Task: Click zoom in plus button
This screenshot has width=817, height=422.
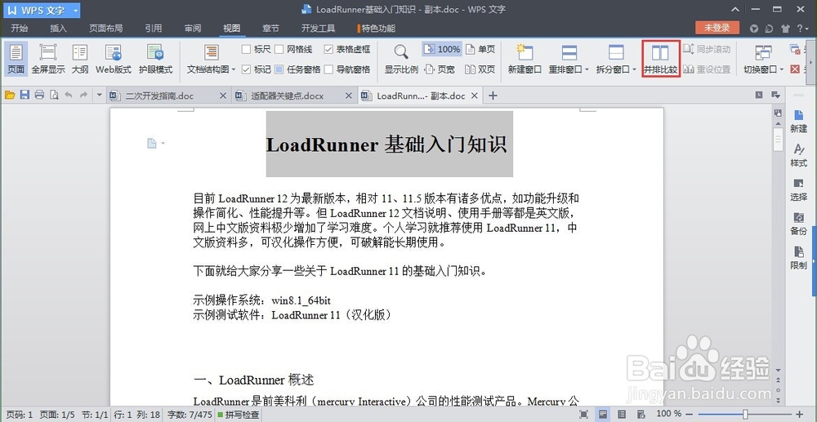Action: [x=800, y=414]
